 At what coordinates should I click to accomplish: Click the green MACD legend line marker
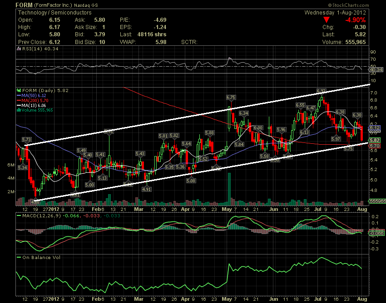tap(19, 216)
